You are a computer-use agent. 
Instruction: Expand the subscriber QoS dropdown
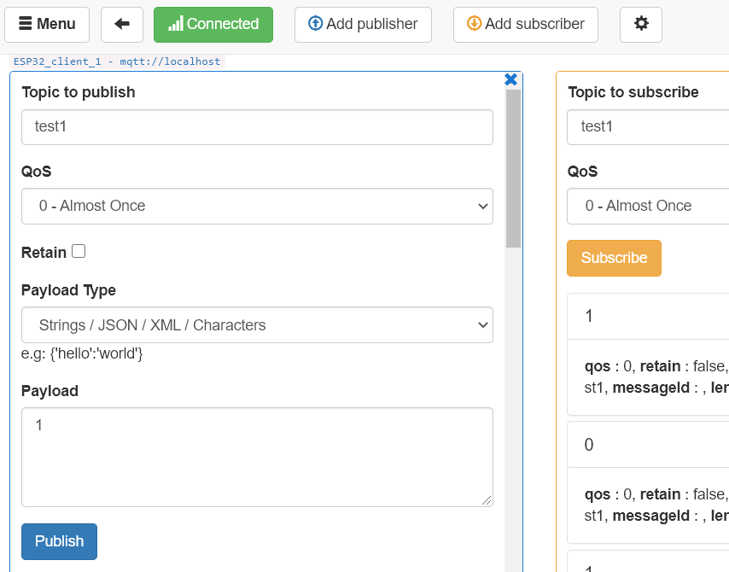click(648, 206)
